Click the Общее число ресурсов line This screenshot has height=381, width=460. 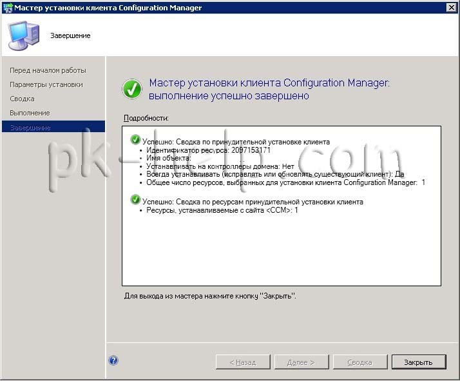tap(286, 182)
